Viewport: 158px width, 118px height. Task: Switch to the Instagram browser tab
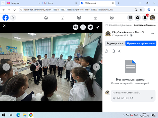pos(24,3)
